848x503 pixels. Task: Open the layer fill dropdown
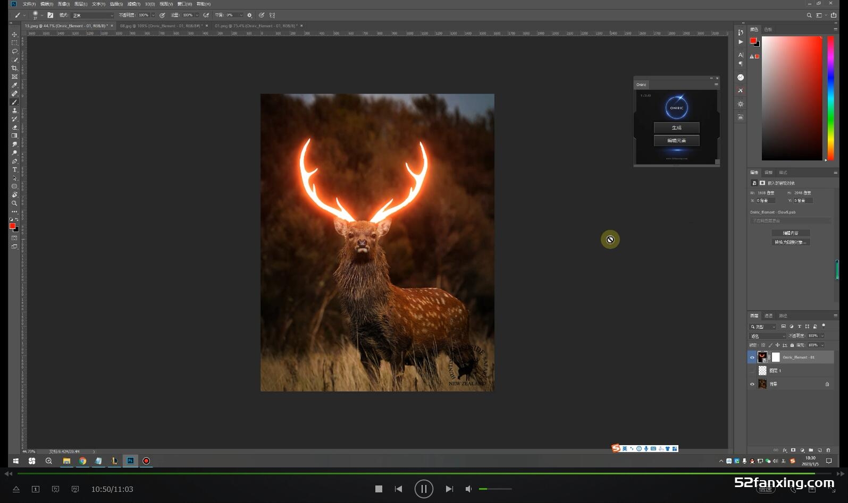[822, 345]
